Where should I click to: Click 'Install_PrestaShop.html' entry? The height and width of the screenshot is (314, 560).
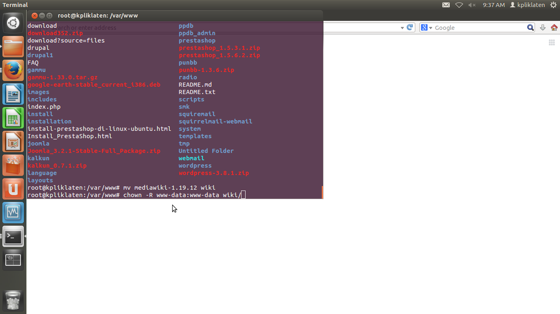click(70, 136)
